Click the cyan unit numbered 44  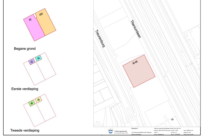[38, 58]
